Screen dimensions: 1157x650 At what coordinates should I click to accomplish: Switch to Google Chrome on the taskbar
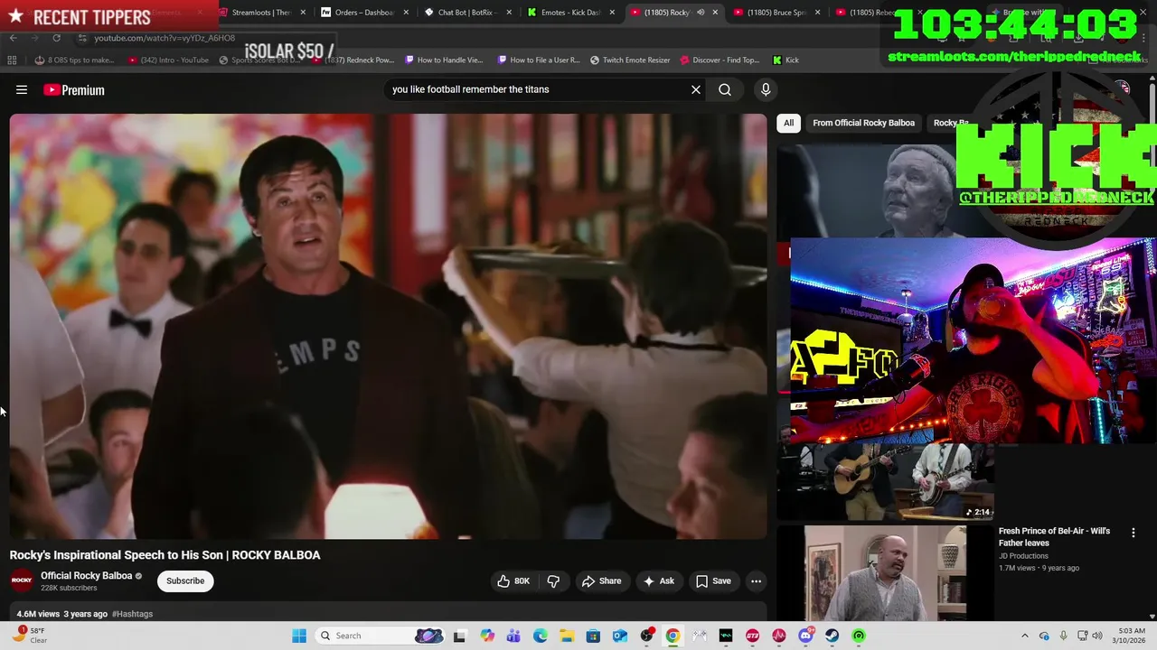[673, 636]
